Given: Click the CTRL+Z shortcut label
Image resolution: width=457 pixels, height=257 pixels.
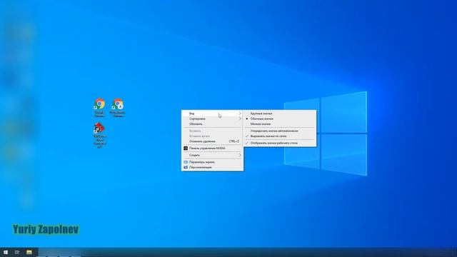Looking at the screenshot, I should point(233,141).
